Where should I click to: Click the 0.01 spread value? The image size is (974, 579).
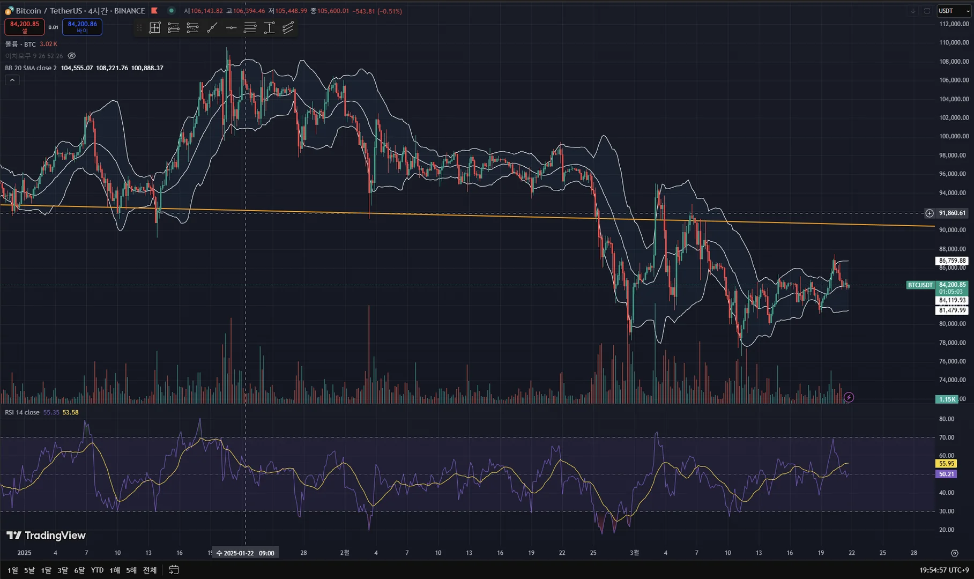[x=54, y=27]
